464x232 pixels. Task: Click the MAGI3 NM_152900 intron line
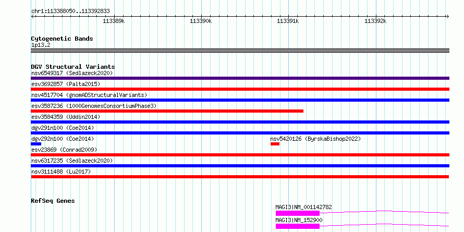point(384,225)
